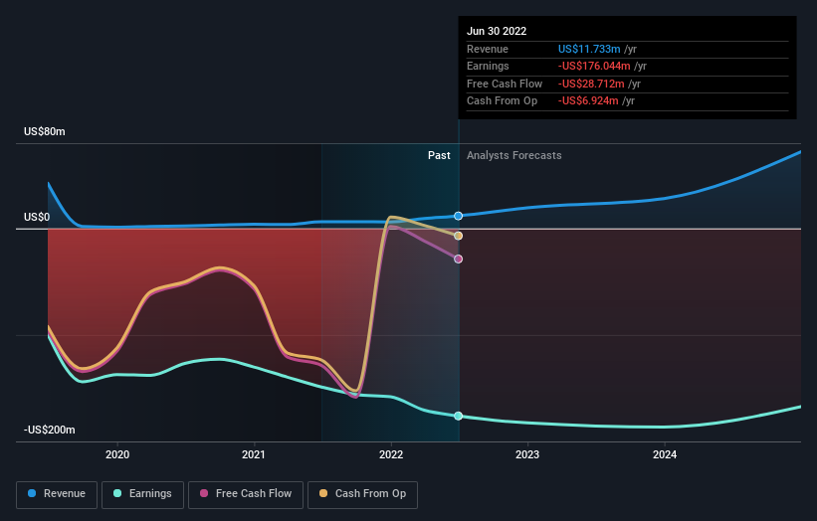Toggle the Earnings series legend button
Viewport: 817px width, 521px height.
[x=142, y=494]
